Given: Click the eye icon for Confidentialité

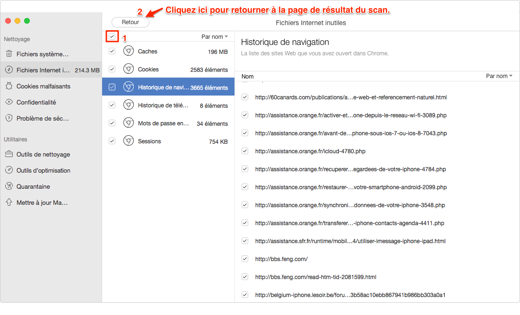Looking at the screenshot, I should (x=9, y=102).
